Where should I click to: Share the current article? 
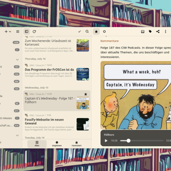pyautogui.click(x=158, y=32)
